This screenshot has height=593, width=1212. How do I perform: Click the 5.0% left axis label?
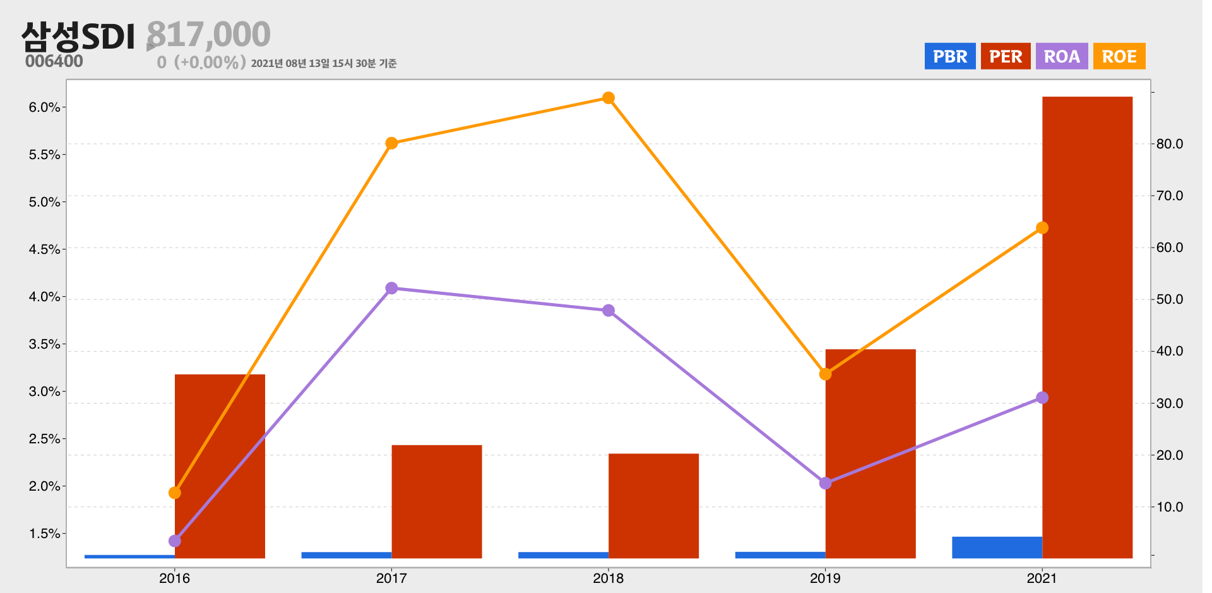click(x=44, y=202)
